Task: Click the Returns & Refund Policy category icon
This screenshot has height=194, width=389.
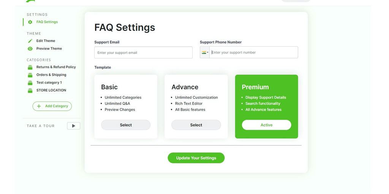Action: 30,67
